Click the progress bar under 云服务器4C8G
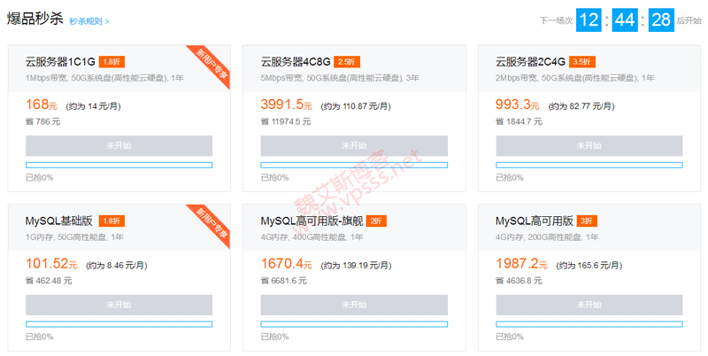The width and height of the screenshot is (708, 356). tap(354, 165)
